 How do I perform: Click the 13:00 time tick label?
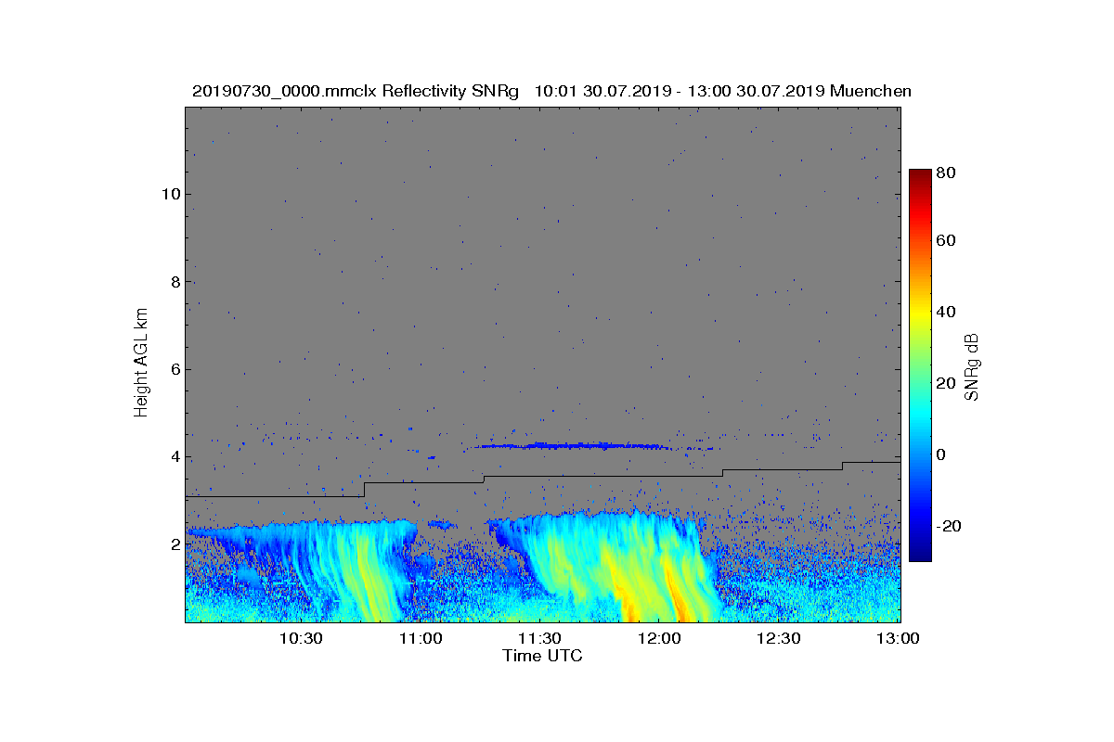click(898, 639)
